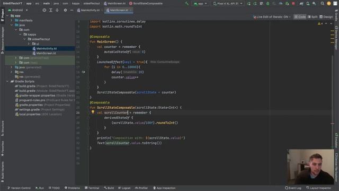Screen dimensions: 339x191
Task: Open the Logcat tool window
Action: (x=124, y=188)
